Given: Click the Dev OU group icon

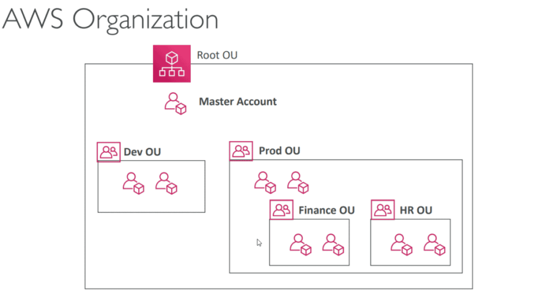Looking at the screenshot, I should coord(108,152).
